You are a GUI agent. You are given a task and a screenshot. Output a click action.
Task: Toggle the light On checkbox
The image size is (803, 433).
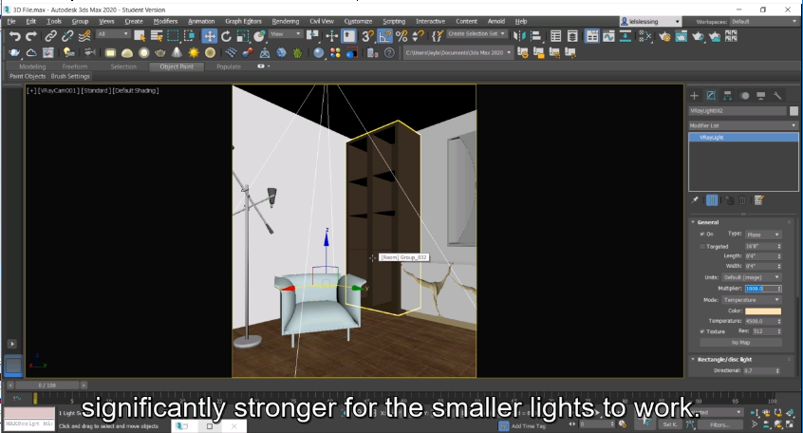[702, 234]
